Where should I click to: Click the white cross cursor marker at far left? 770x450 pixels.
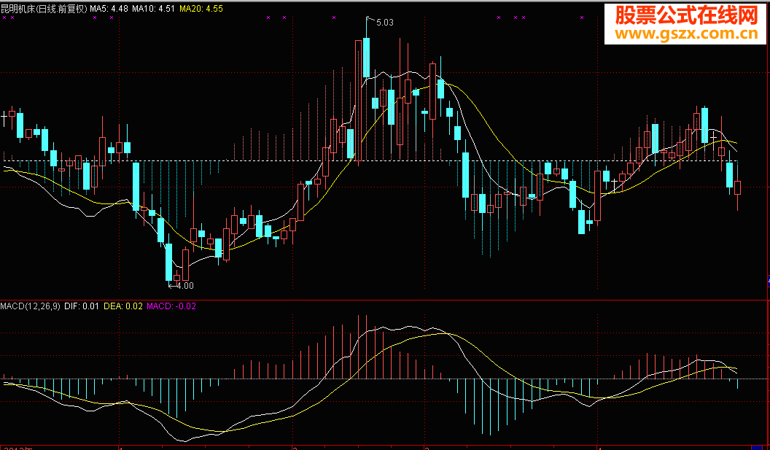(4, 117)
